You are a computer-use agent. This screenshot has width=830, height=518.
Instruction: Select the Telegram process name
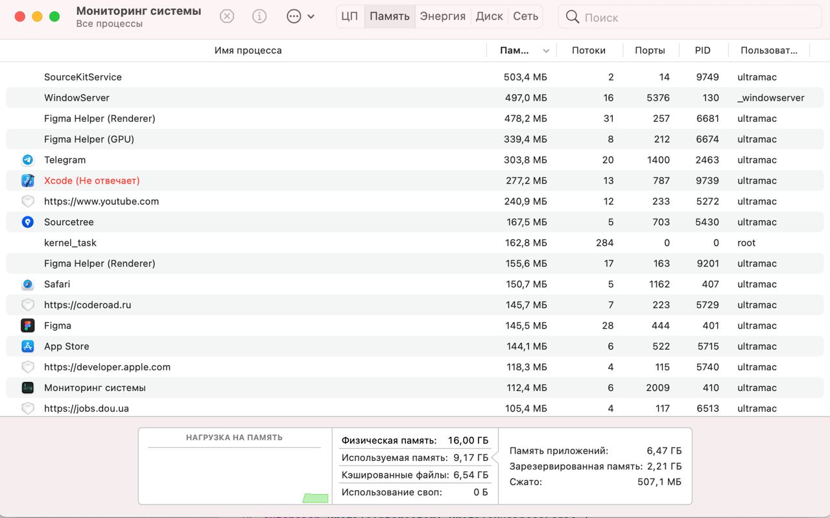coord(65,159)
